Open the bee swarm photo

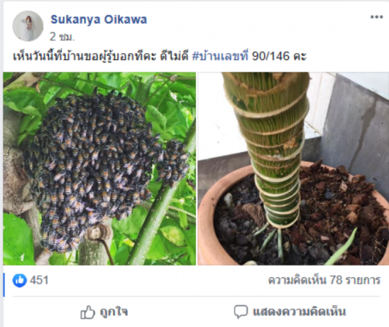coord(100,168)
